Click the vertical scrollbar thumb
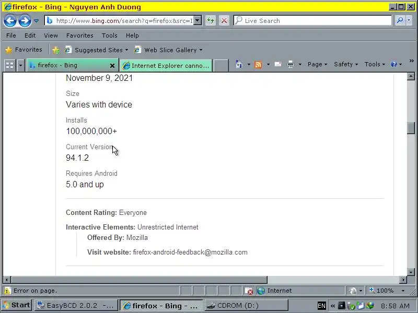The height and width of the screenshot is (313, 418). point(411,128)
